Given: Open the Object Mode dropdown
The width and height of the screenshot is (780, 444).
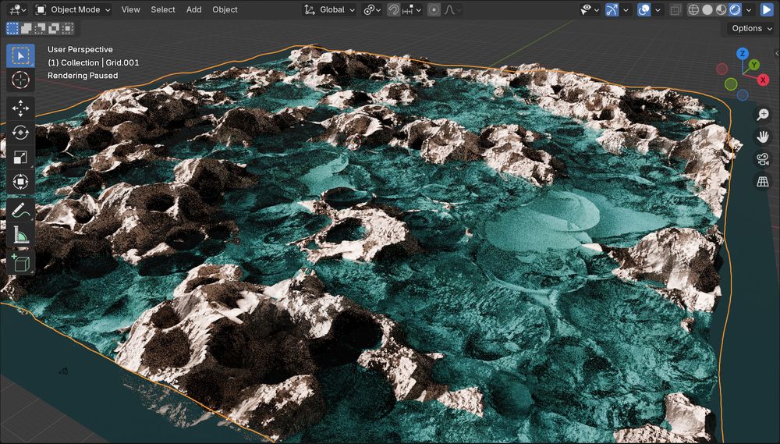Looking at the screenshot, I should [x=73, y=9].
